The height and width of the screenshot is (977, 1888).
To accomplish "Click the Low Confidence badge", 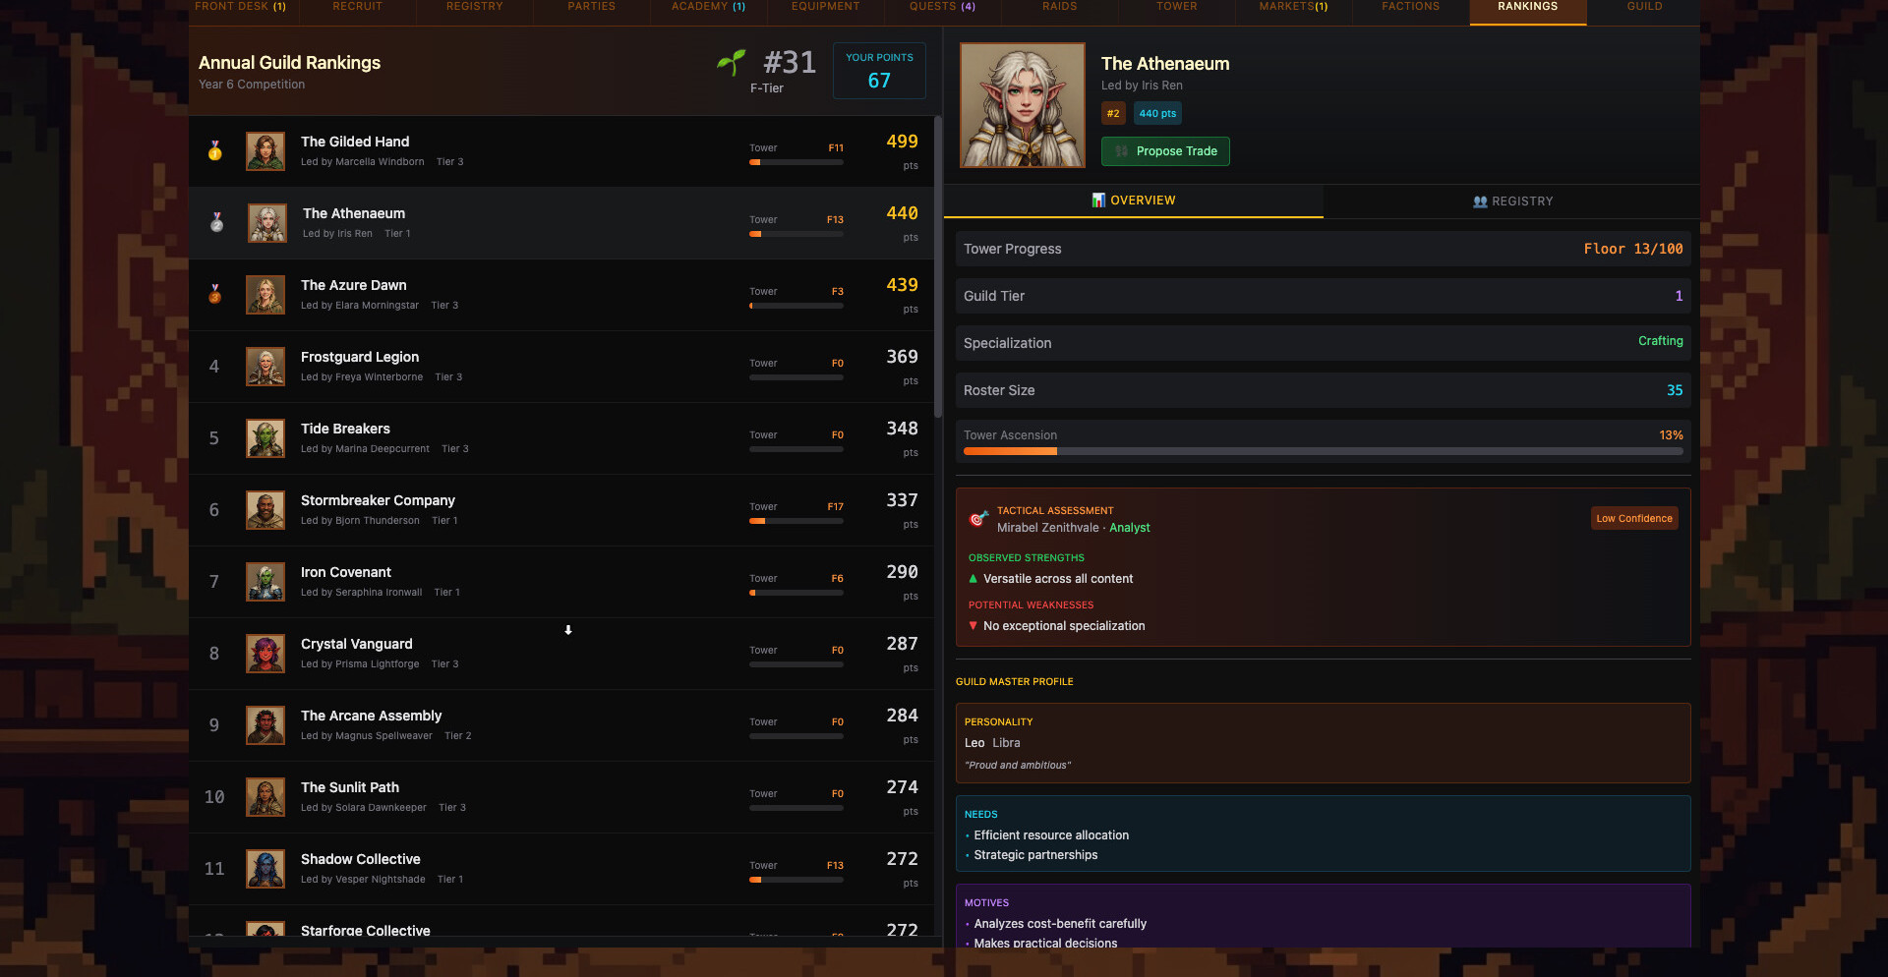I will [x=1634, y=518].
